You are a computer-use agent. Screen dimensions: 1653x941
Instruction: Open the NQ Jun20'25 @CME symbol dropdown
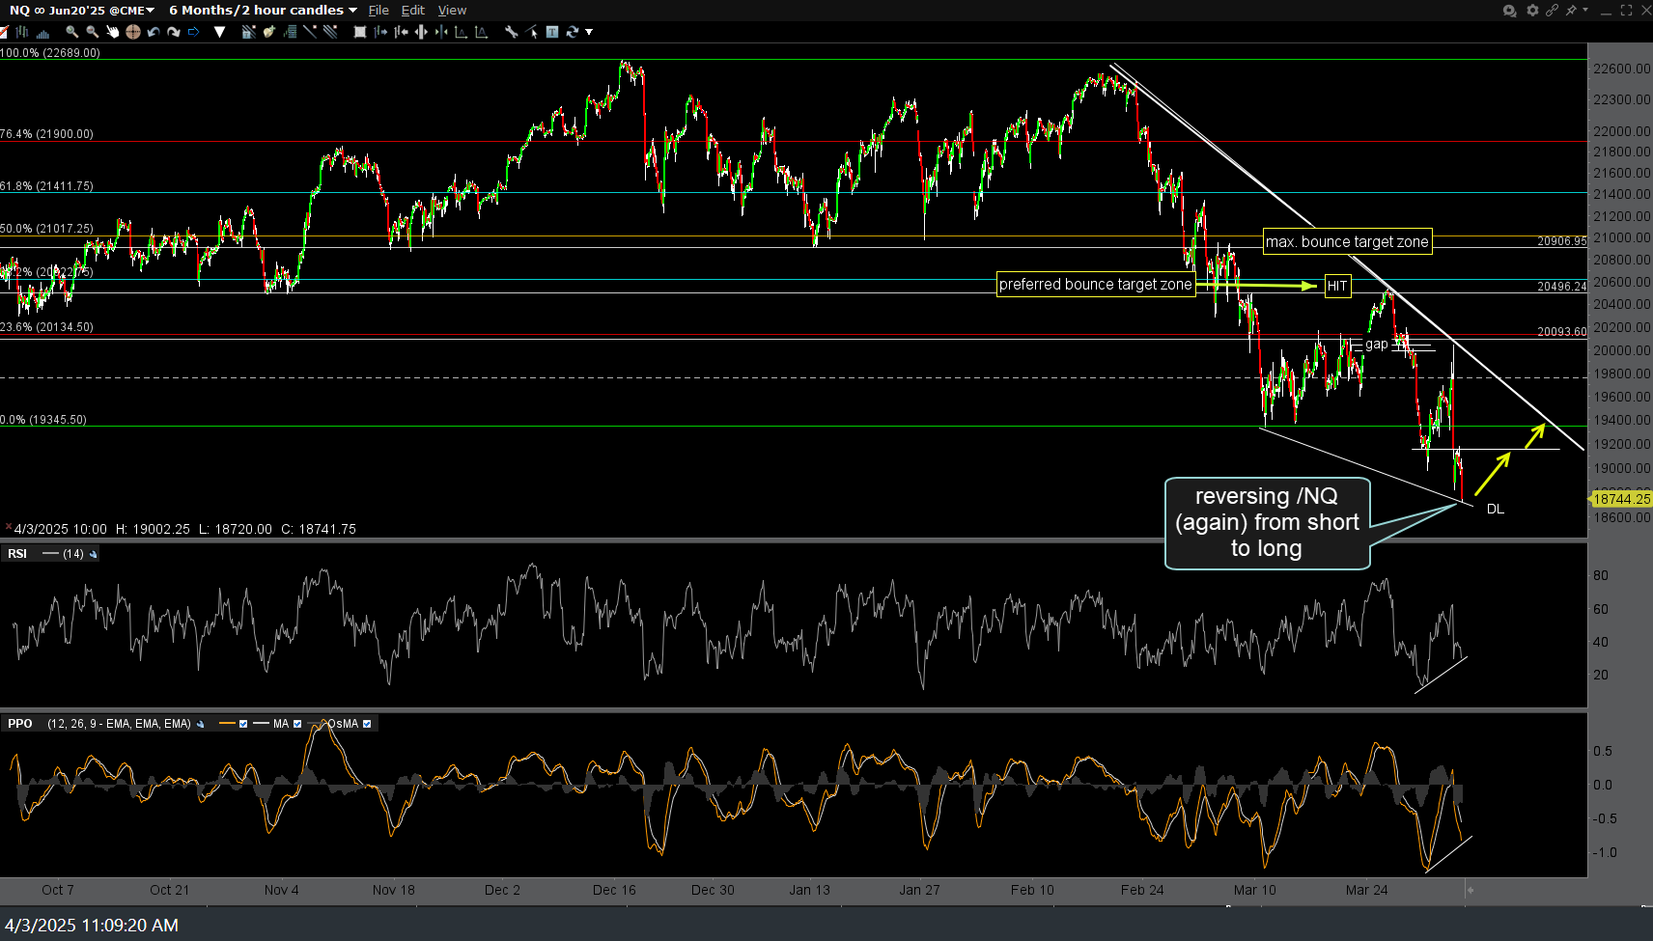150,11
